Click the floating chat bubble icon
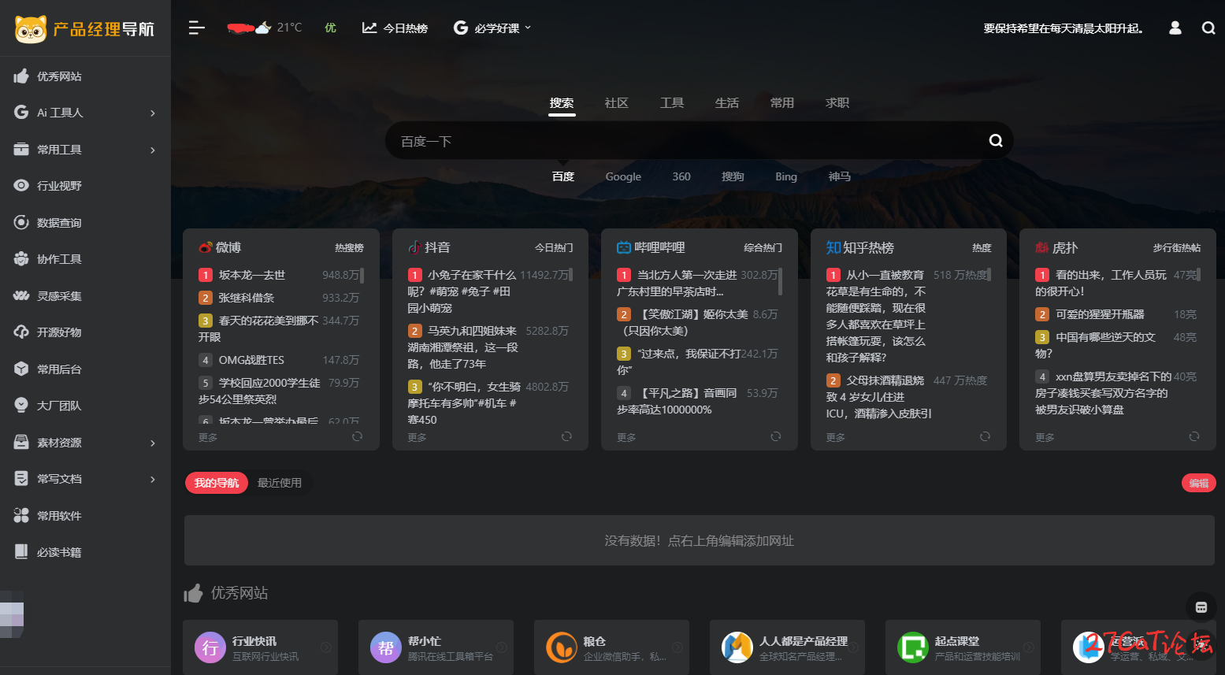This screenshot has height=675, width=1225. click(1201, 607)
